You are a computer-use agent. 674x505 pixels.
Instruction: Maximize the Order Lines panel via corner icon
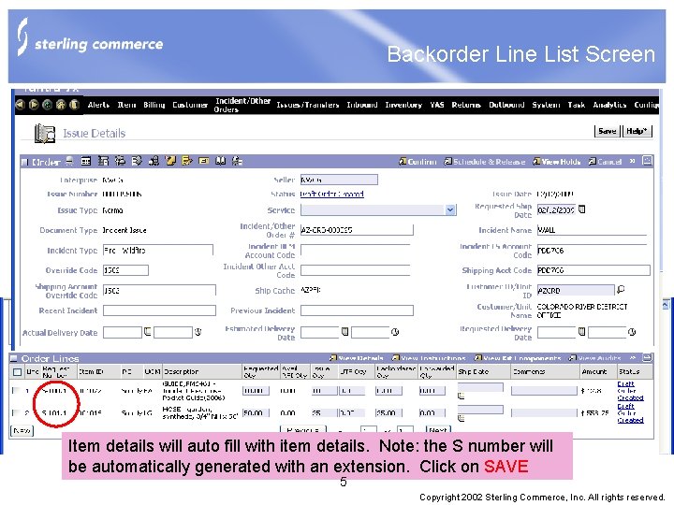[647, 357]
